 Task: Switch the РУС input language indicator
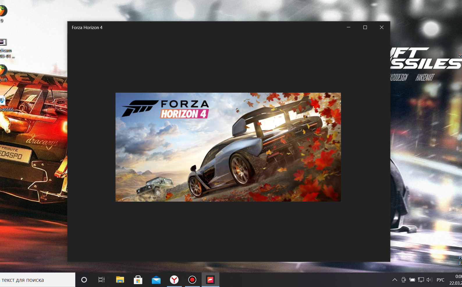440,280
